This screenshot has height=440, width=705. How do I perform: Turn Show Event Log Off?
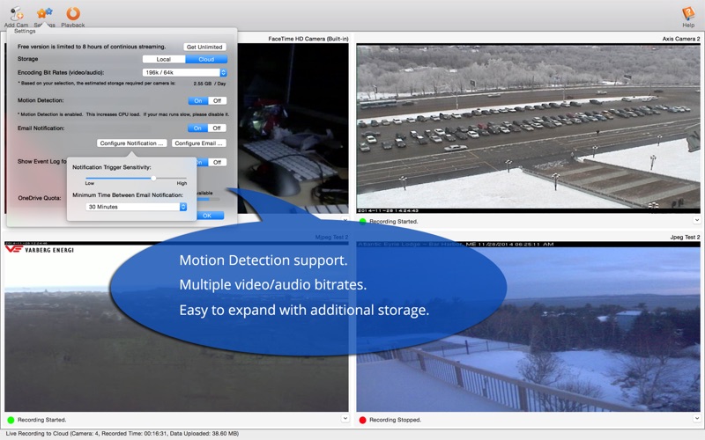[217, 162]
